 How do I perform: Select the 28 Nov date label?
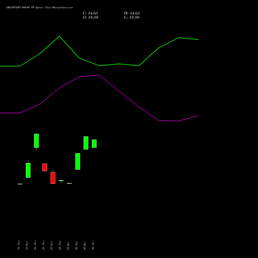60,245
